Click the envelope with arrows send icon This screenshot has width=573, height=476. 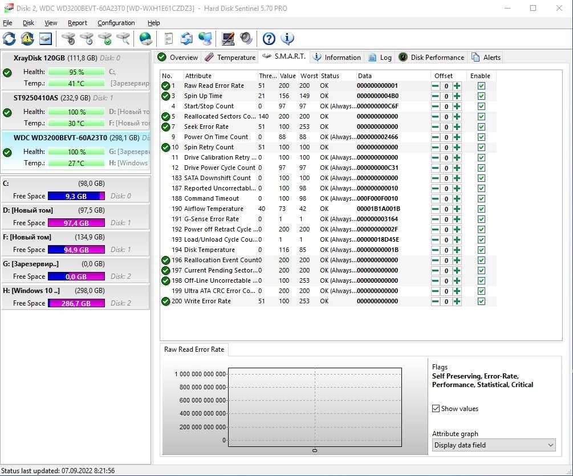(187, 39)
